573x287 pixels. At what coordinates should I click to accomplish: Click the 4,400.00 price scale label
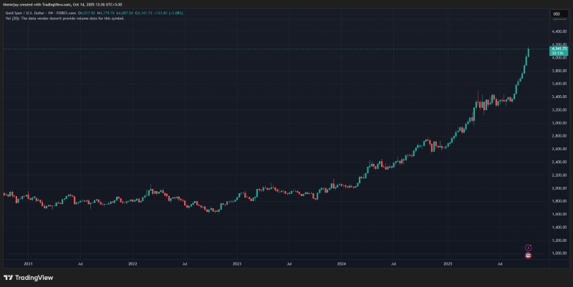click(559, 31)
